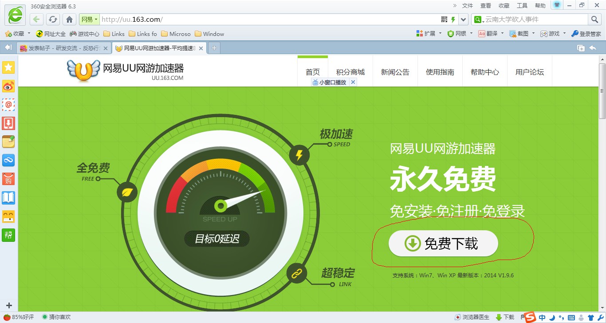Open 浏览器医生 in the status bar

tap(472, 317)
